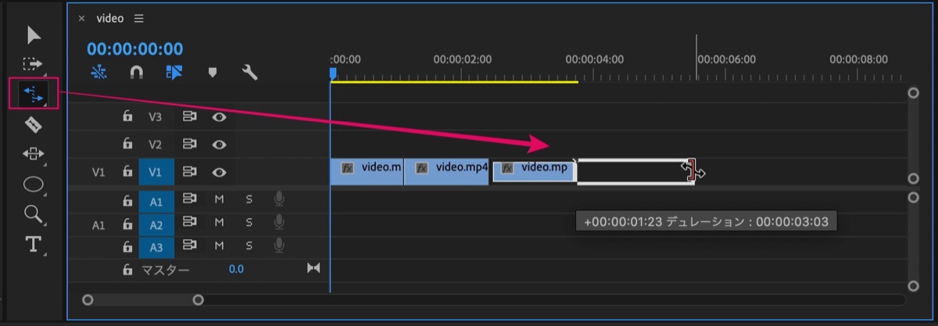Toggle blue V1 track targeting
938x326 pixels.
pos(156,172)
